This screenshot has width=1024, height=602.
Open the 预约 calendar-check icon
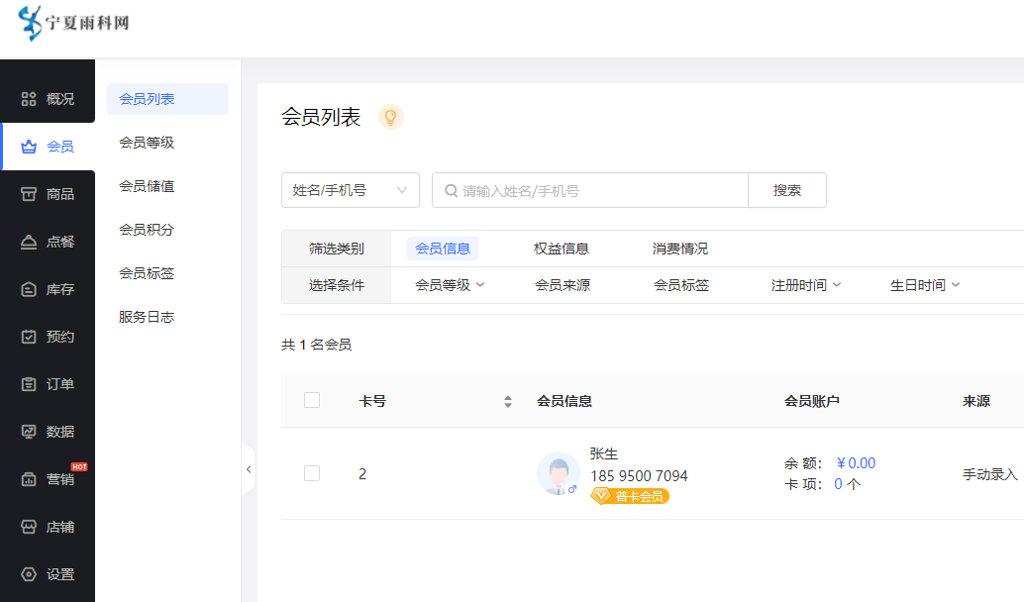click(29, 337)
